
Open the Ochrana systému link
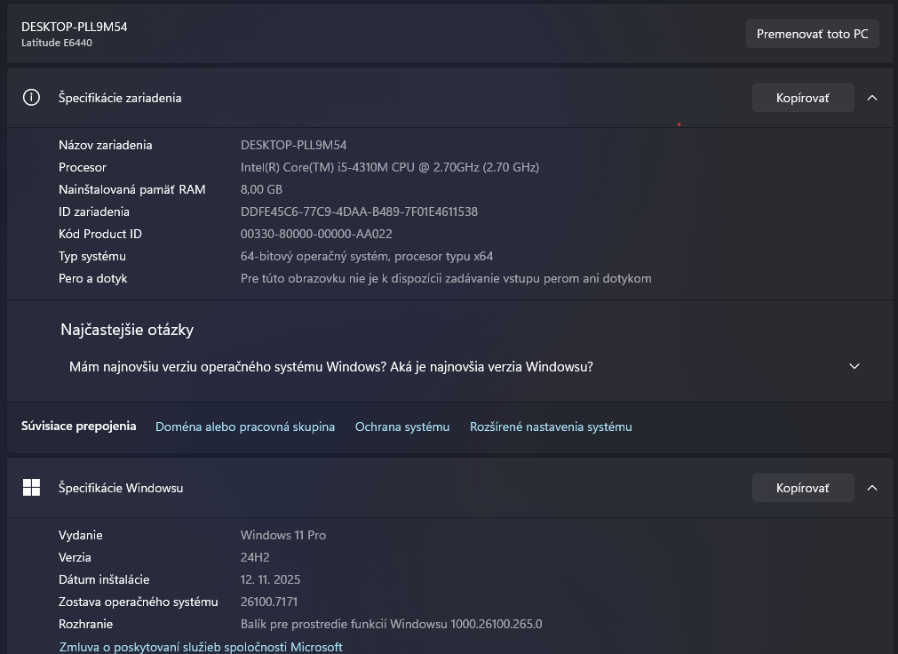pyautogui.click(x=401, y=426)
